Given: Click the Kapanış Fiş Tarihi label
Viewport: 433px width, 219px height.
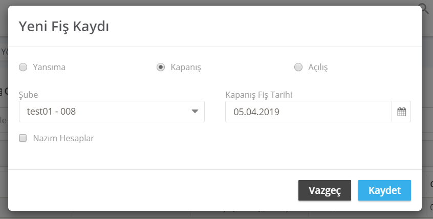Looking at the screenshot, I should pos(259,95).
